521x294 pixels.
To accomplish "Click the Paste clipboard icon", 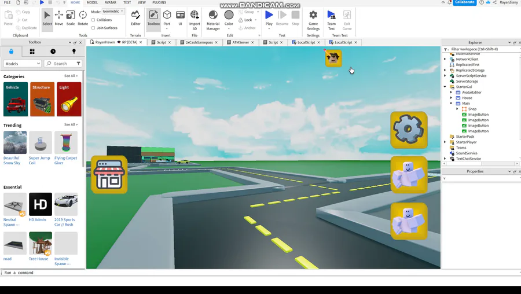I will 8,15.
